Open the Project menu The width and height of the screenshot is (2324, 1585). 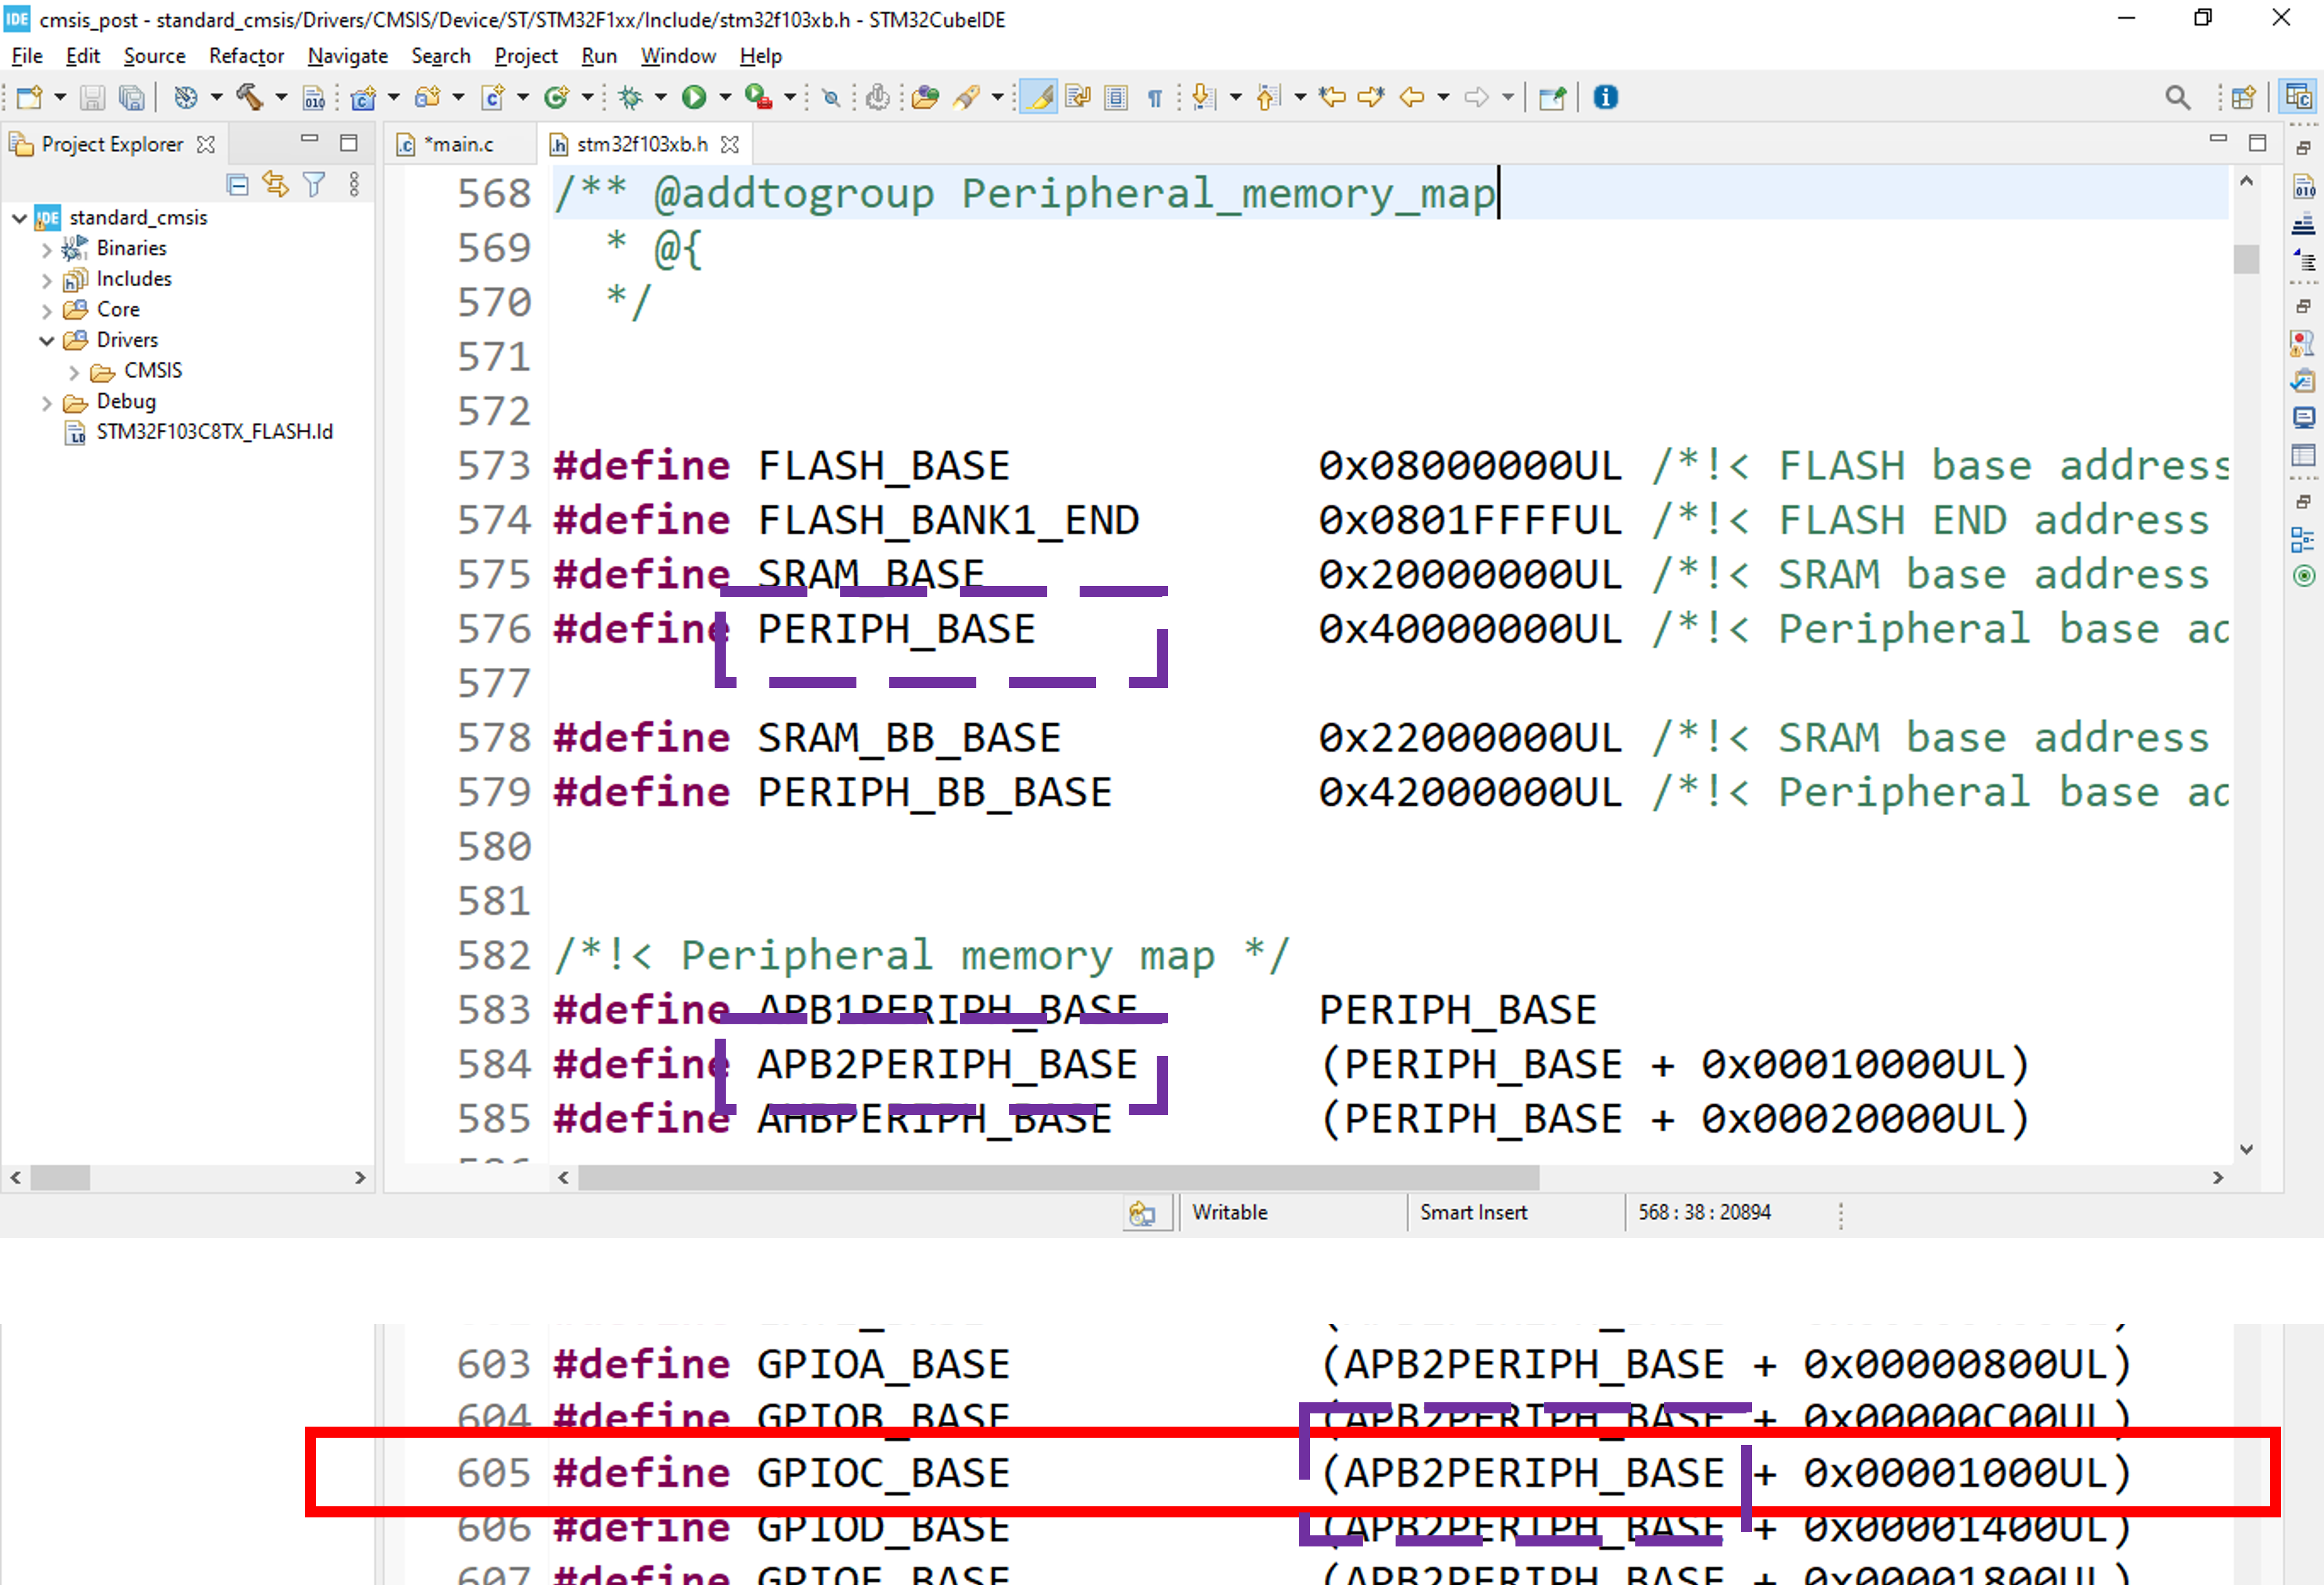[526, 56]
